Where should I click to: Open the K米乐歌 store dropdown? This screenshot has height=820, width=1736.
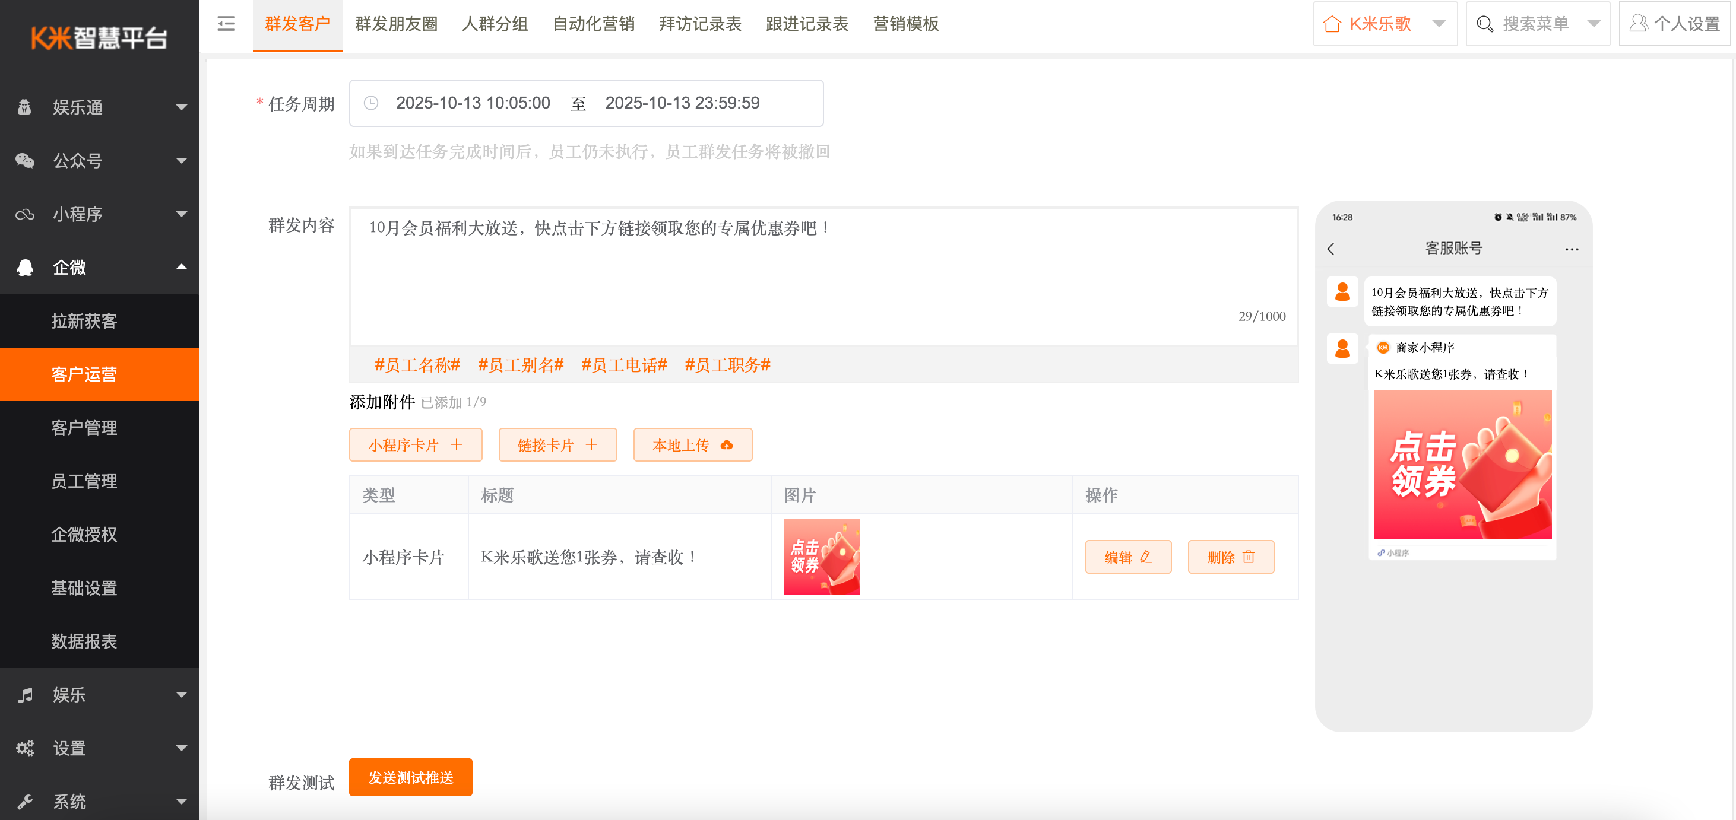tap(1385, 24)
